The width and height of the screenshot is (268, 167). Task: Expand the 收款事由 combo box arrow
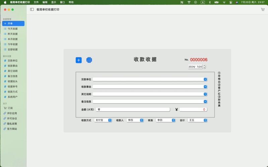205,87
